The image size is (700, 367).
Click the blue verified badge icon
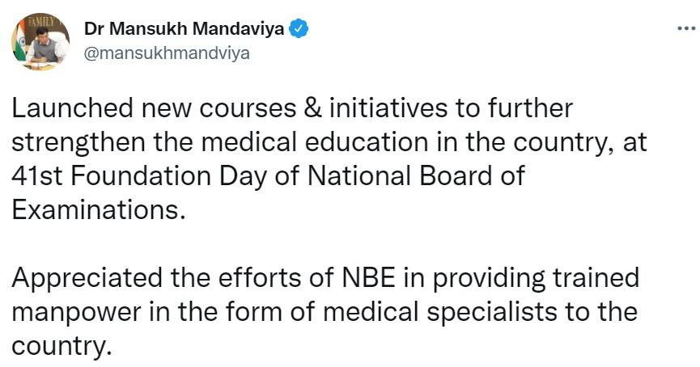(298, 29)
